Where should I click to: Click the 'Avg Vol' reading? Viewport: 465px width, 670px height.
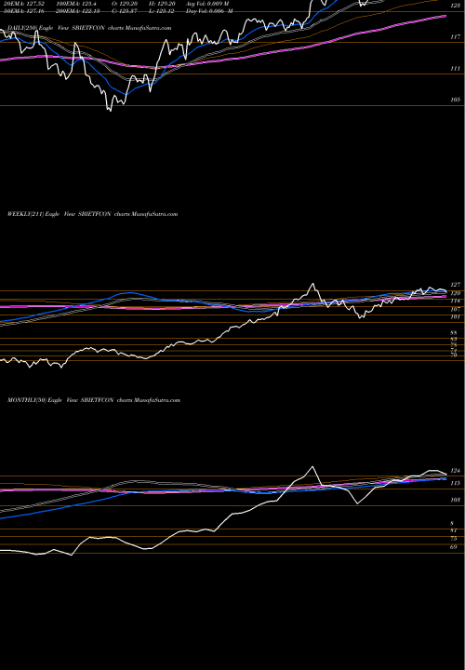point(207,4)
